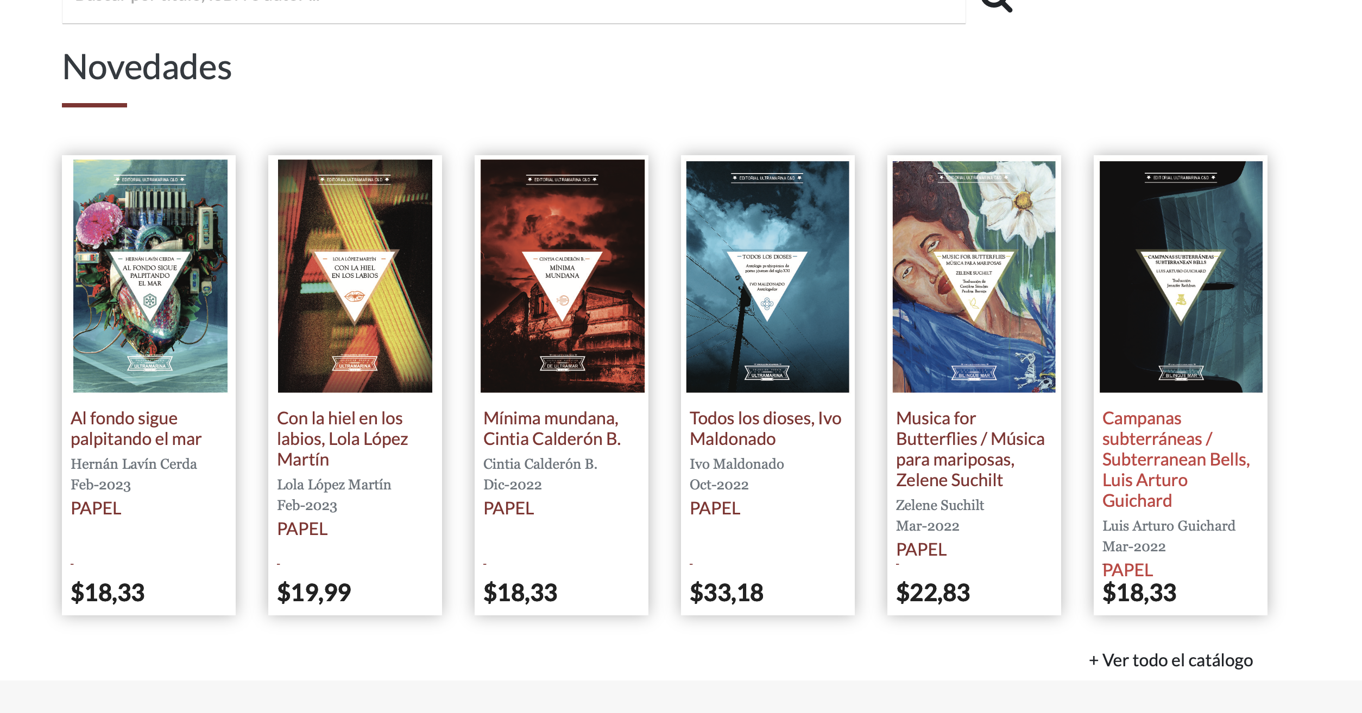Viewport: 1362px width, 713px height.
Task: Click the 'Mínima mundana, Cintia Calderón B.' title
Action: point(552,429)
